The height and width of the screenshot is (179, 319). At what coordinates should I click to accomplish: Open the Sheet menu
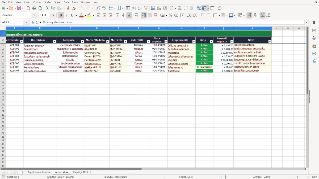57,2
